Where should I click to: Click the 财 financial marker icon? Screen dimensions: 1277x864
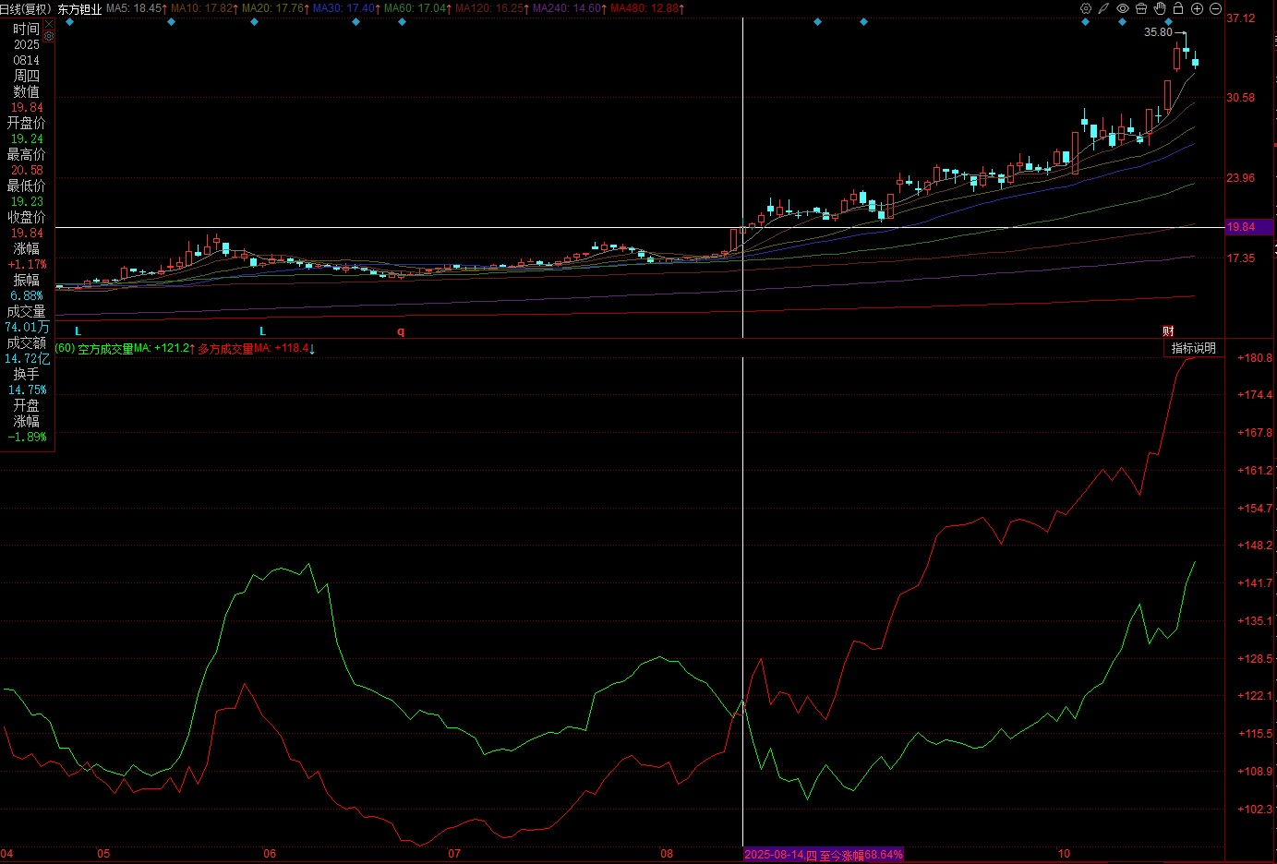[1168, 331]
